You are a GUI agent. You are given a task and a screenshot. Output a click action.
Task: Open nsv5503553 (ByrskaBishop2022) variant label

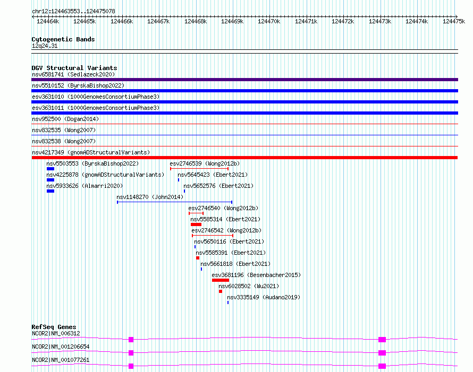click(x=92, y=163)
